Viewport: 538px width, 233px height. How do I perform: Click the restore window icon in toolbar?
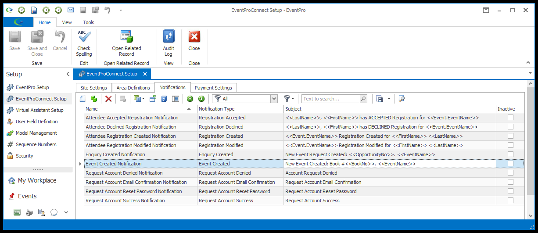153,99
